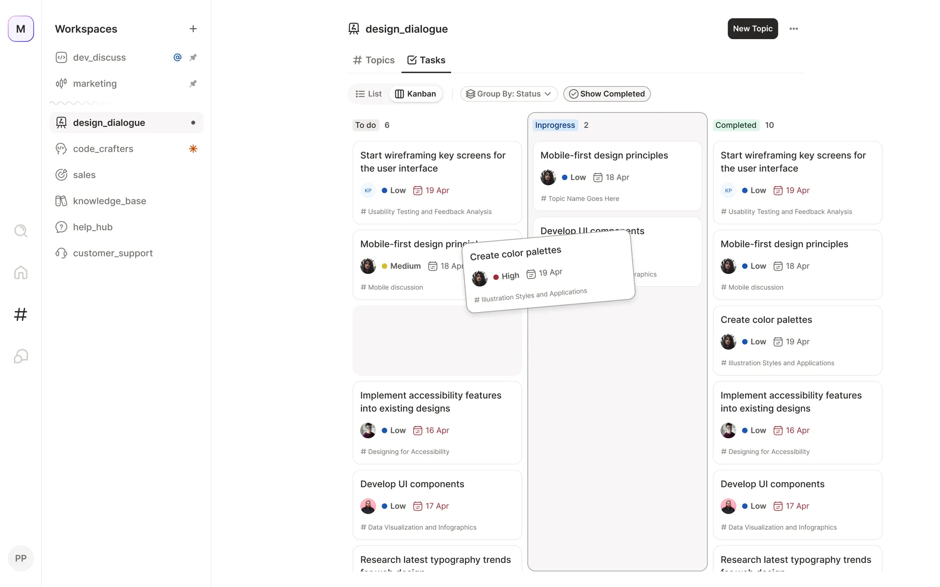The height and width of the screenshot is (587, 940).
Task: Click the New Topic button
Action: click(x=752, y=29)
